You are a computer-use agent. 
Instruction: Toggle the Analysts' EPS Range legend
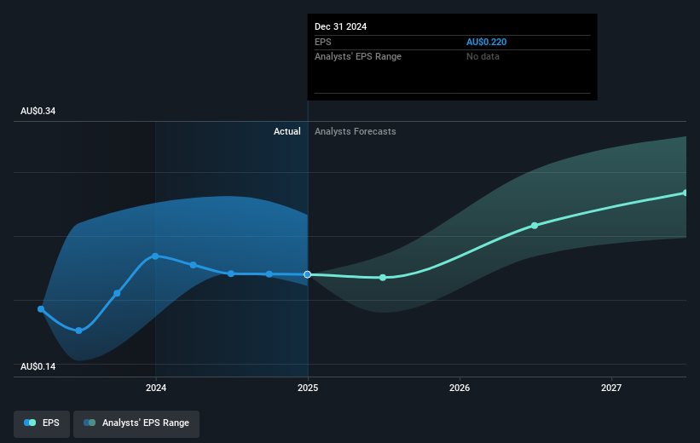pos(136,423)
